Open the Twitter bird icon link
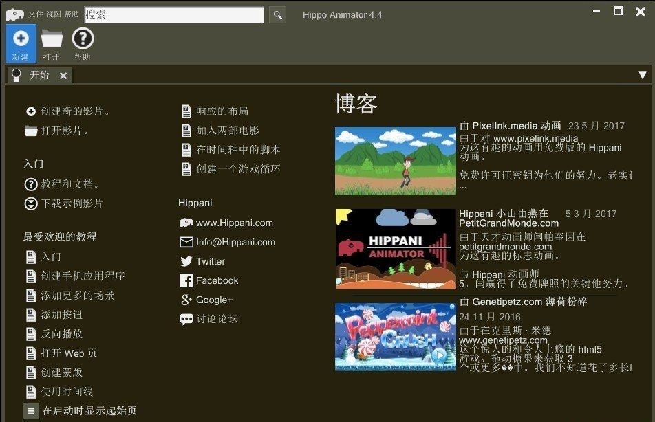Viewport: 655px width, 422px height. (186, 261)
